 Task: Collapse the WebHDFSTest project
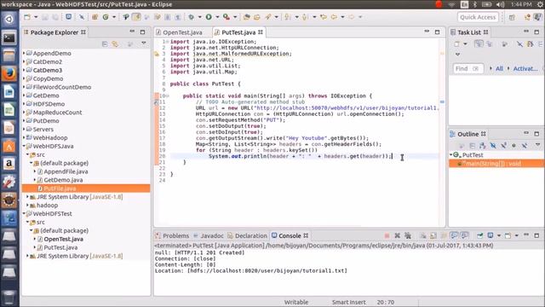[24, 214]
